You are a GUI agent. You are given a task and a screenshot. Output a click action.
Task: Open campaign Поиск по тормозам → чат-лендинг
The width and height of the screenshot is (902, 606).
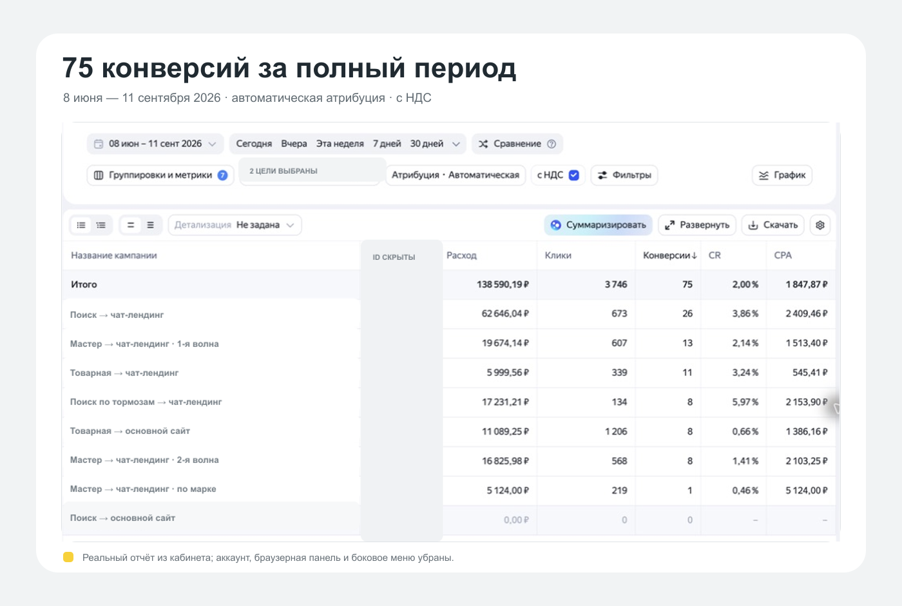(x=146, y=402)
